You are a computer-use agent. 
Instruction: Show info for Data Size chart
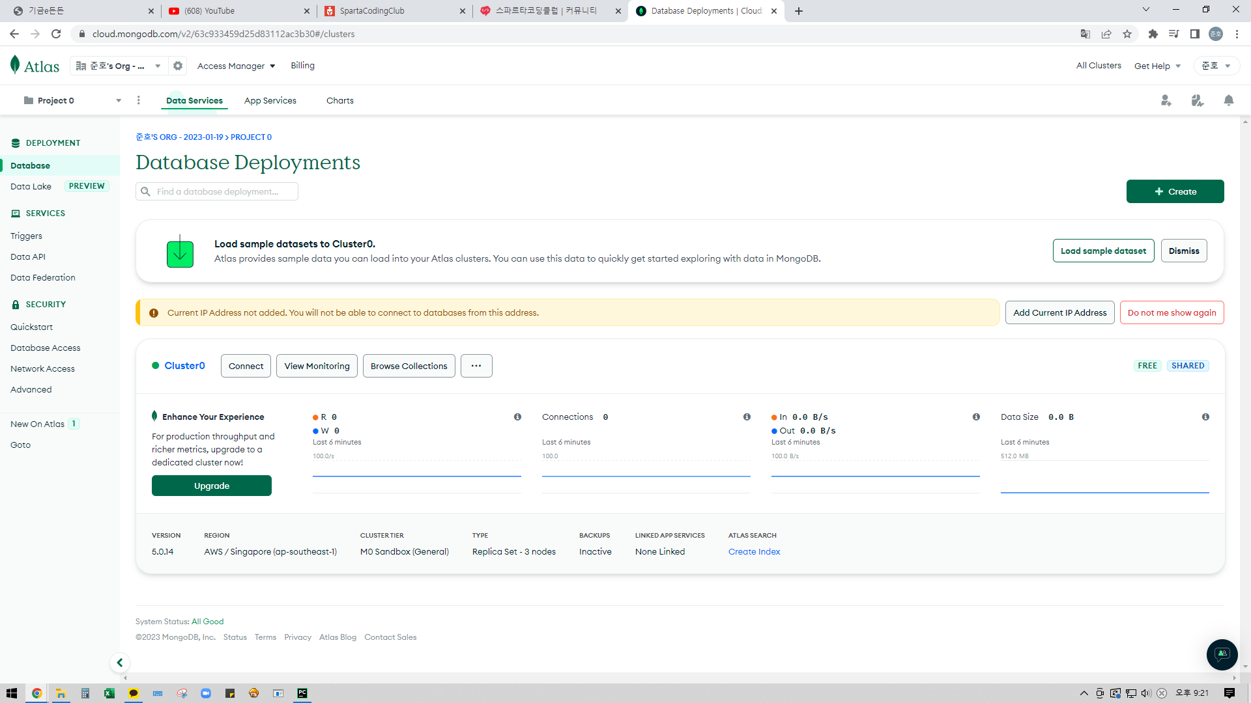pos(1205,417)
